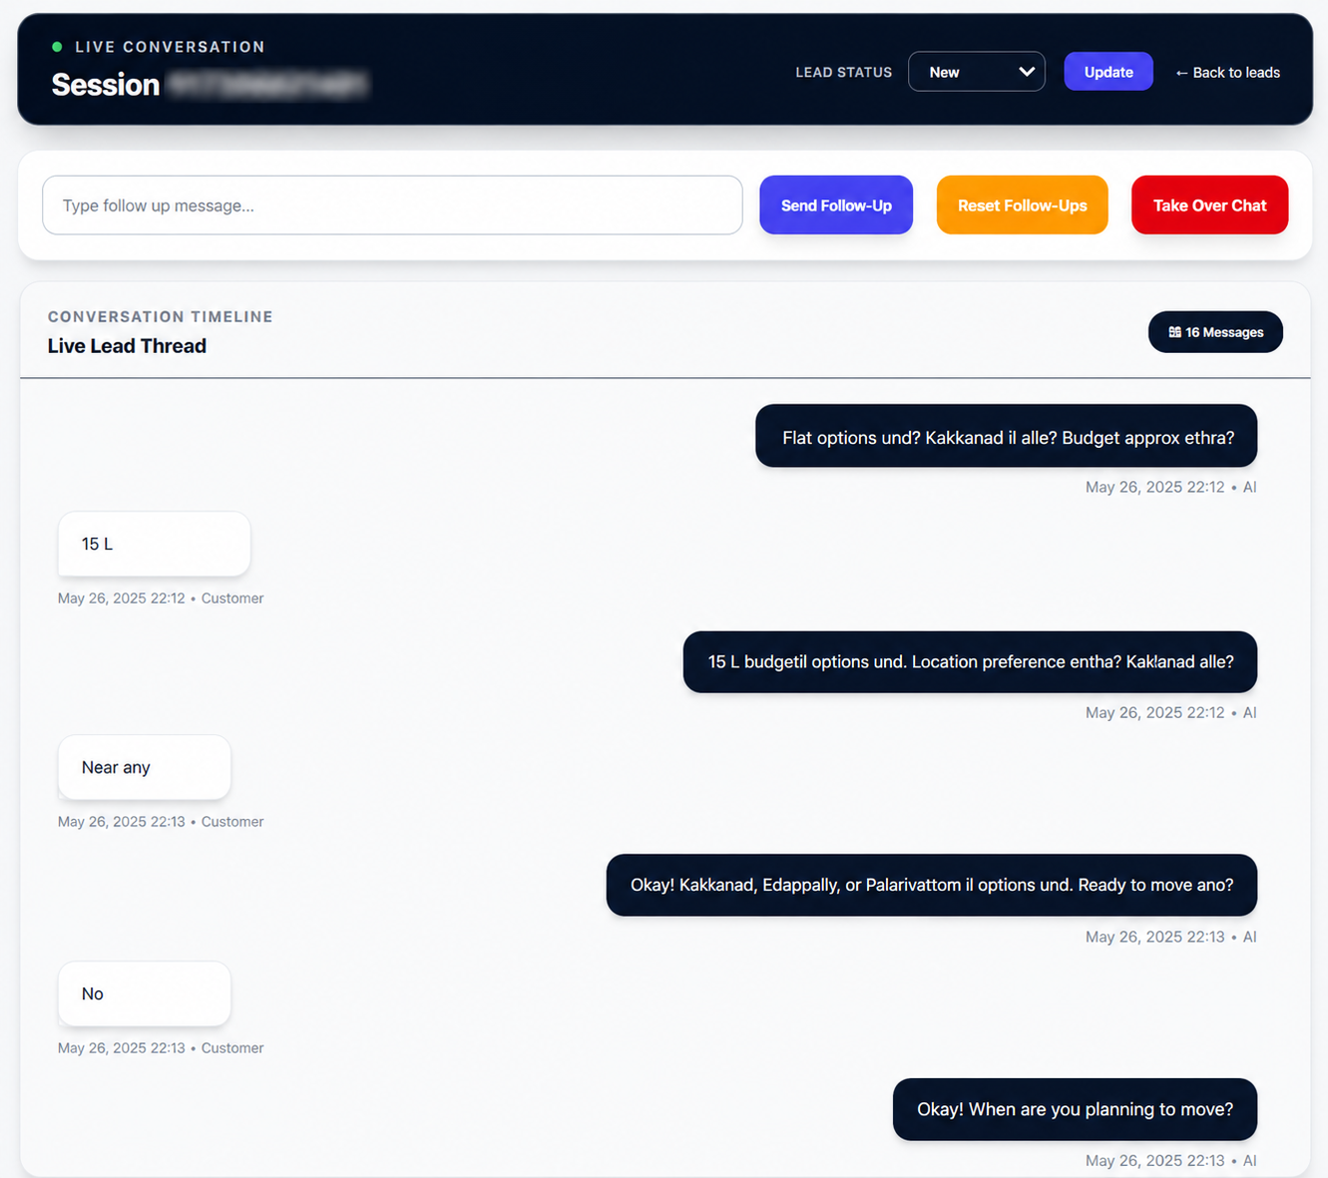Viewport: 1328px width, 1178px height.
Task: Click the timestamp under the "Ready to move ano?" message
Action: (x=1170, y=937)
